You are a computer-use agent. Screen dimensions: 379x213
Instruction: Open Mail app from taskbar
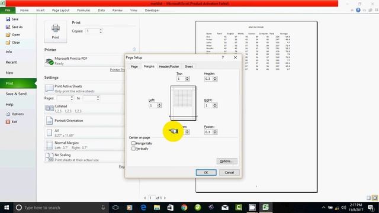click(x=225, y=208)
